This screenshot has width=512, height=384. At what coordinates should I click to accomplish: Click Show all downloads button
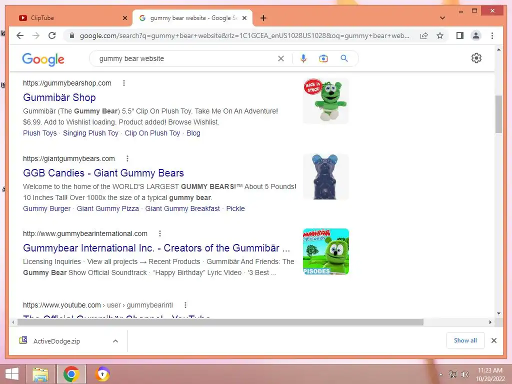(x=465, y=340)
